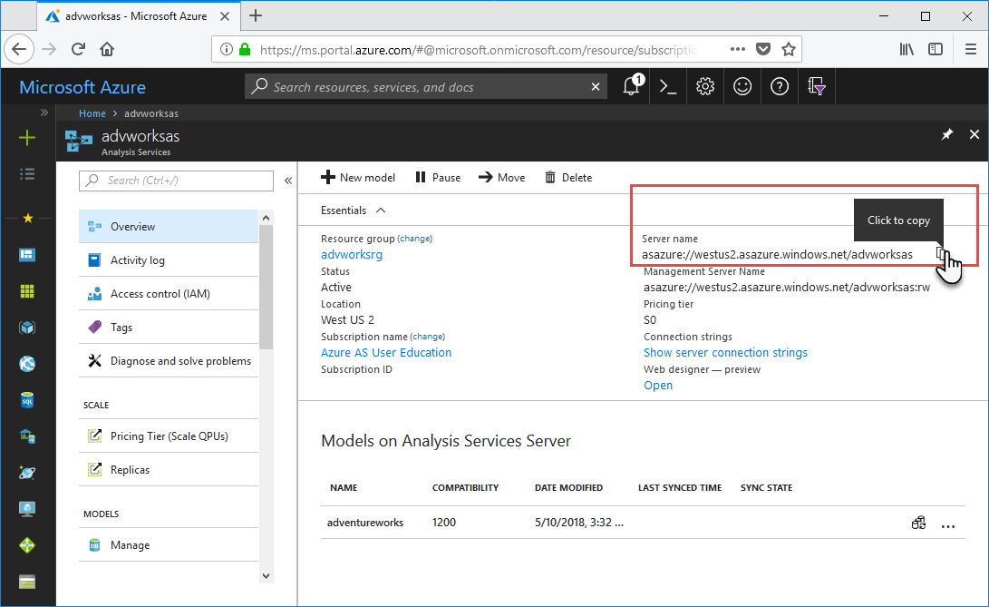
Task: Select the favorites star in the sidebar
Action: coord(26,218)
